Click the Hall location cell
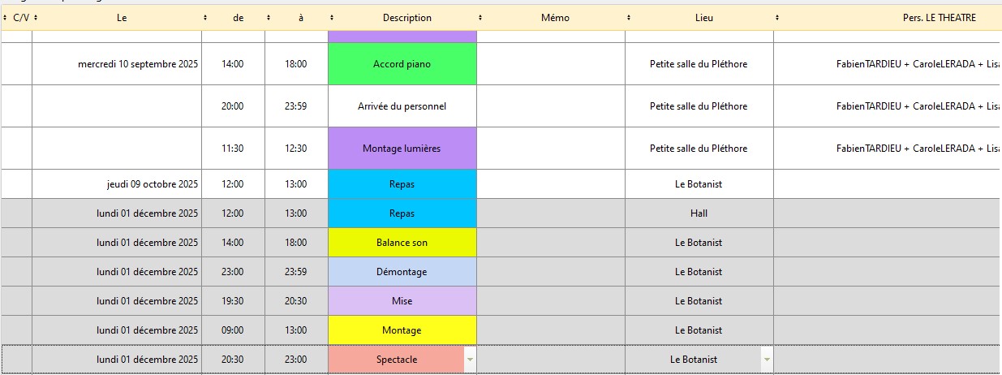The image size is (1002, 375). 699,213
